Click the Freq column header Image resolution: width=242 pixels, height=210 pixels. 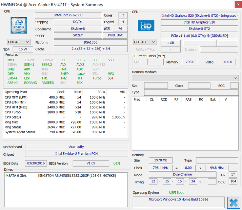[x=137, y=100]
